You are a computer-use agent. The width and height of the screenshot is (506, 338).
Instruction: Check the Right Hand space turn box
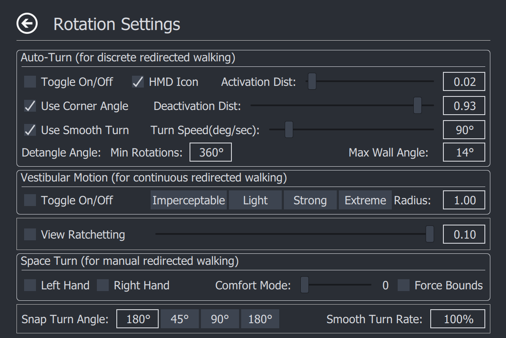(103, 286)
